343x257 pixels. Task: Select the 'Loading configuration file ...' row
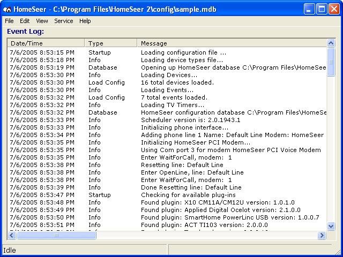(x=167, y=52)
